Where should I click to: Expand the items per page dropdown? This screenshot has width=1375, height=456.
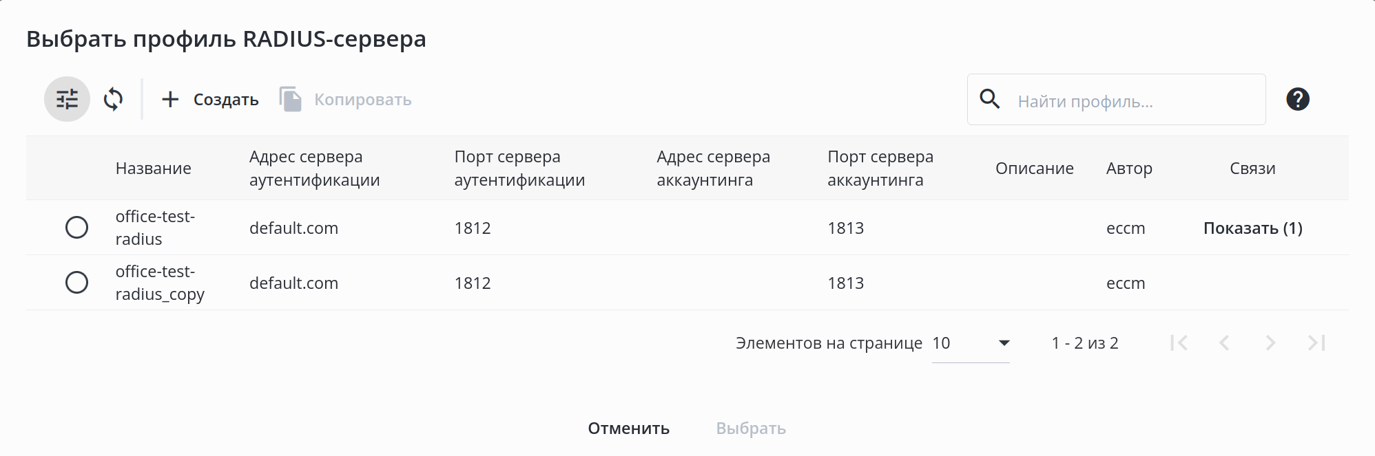(x=971, y=343)
